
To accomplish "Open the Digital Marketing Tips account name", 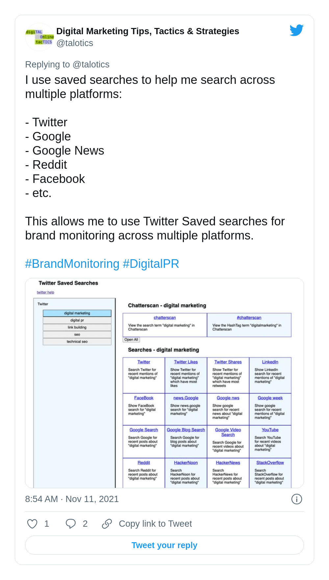I will tap(147, 31).
